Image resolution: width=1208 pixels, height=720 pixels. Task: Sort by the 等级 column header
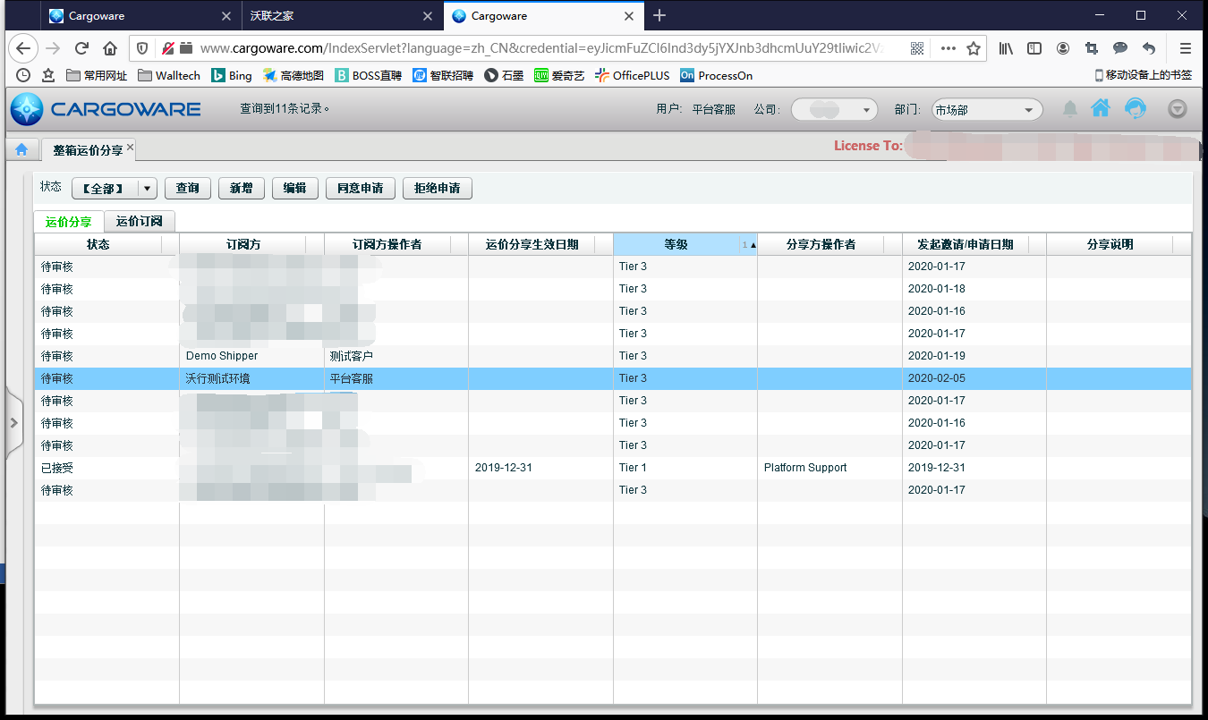tap(676, 244)
